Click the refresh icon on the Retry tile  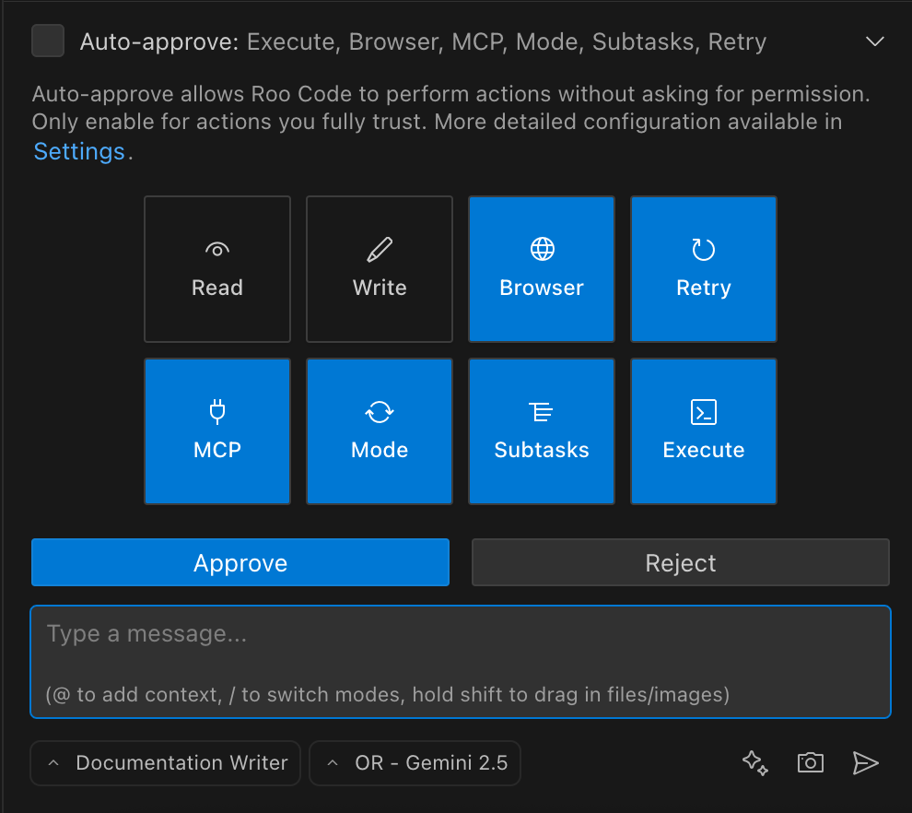[703, 247]
